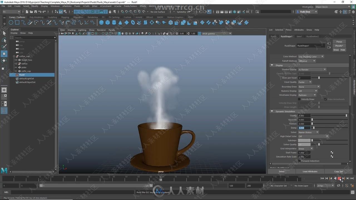Screen dimensions: 356x200
Task: Expand the Steam_Geo node in Outliner
Action: [x=16, y=60]
